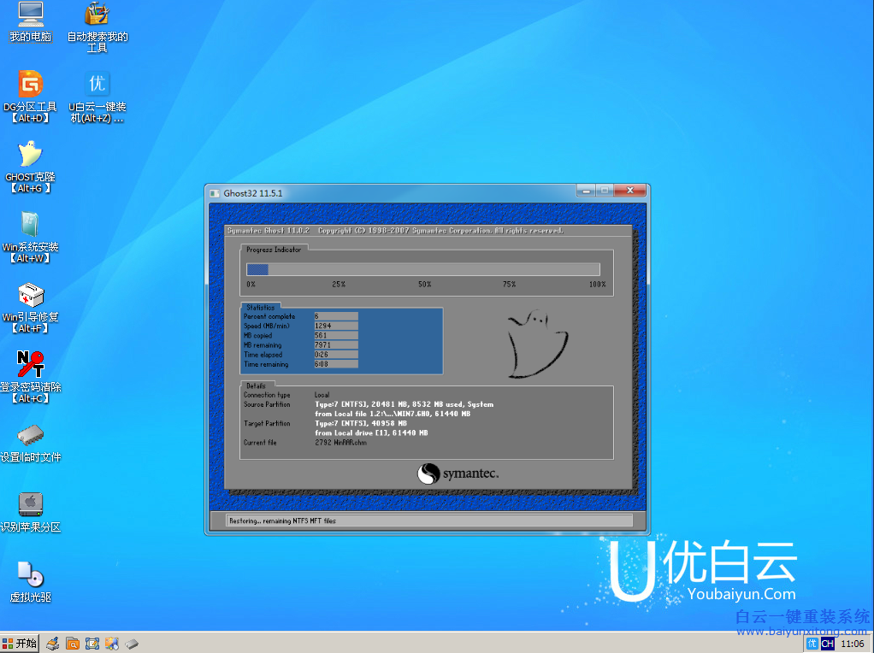Viewport: 874px width, 653px height.
Task: Minimize the Ghost32 window
Action: point(585,190)
